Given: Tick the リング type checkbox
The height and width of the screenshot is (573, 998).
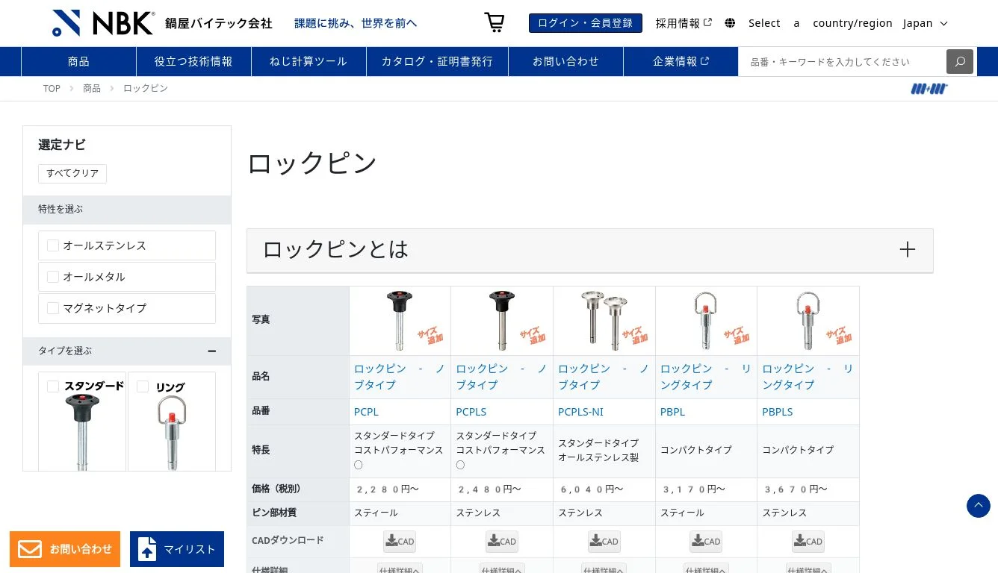Looking at the screenshot, I should [x=143, y=386].
